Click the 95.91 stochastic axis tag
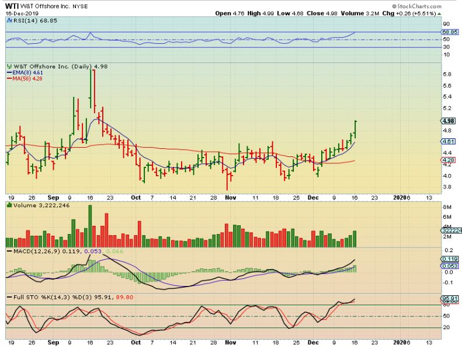This screenshot has width=462, height=349. pyautogui.click(x=450, y=298)
